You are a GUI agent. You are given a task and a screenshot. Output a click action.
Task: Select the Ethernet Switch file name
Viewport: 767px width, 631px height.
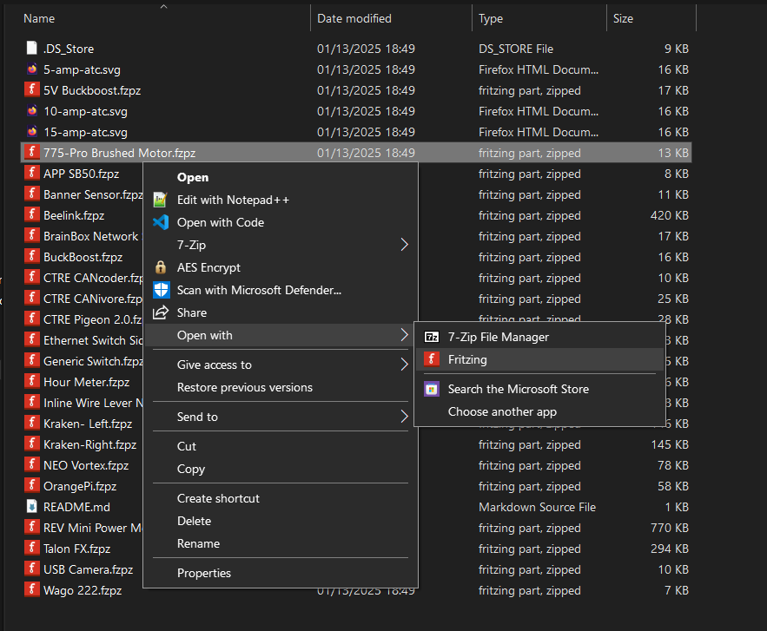tap(93, 341)
